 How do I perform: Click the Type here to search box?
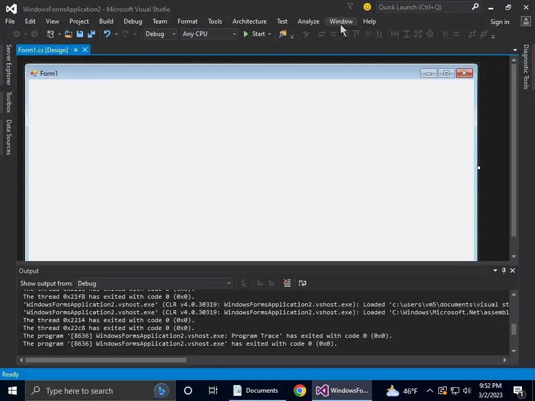click(x=100, y=391)
